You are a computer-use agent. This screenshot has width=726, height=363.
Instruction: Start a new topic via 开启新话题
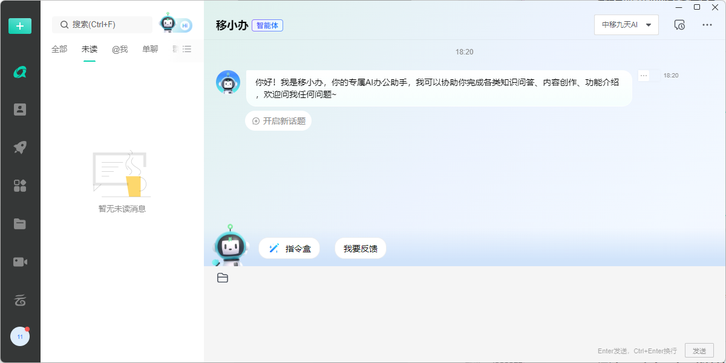click(278, 120)
